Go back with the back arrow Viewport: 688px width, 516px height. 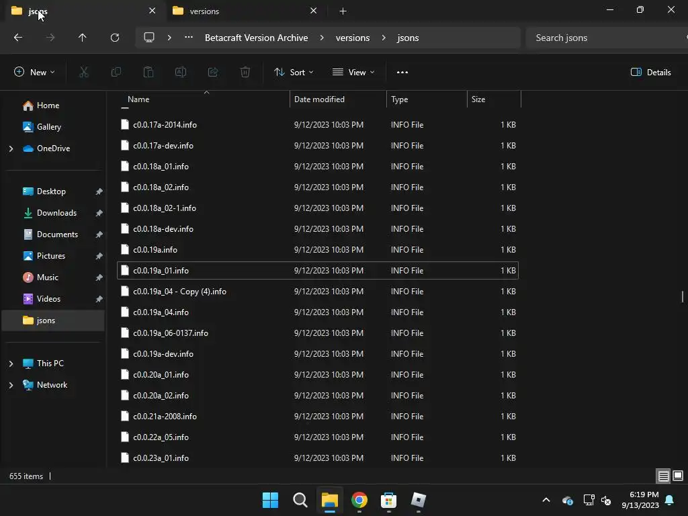click(18, 38)
